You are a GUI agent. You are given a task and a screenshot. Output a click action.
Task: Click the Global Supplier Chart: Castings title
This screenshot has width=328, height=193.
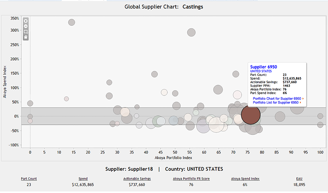click(164, 7)
